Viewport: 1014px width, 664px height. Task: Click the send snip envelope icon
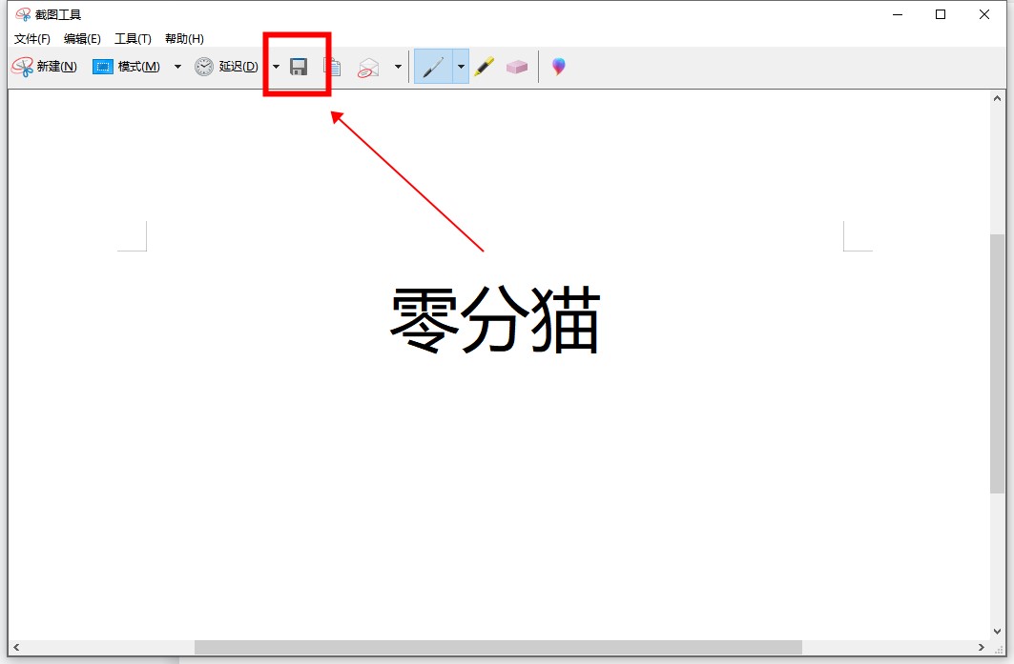[x=368, y=68]
